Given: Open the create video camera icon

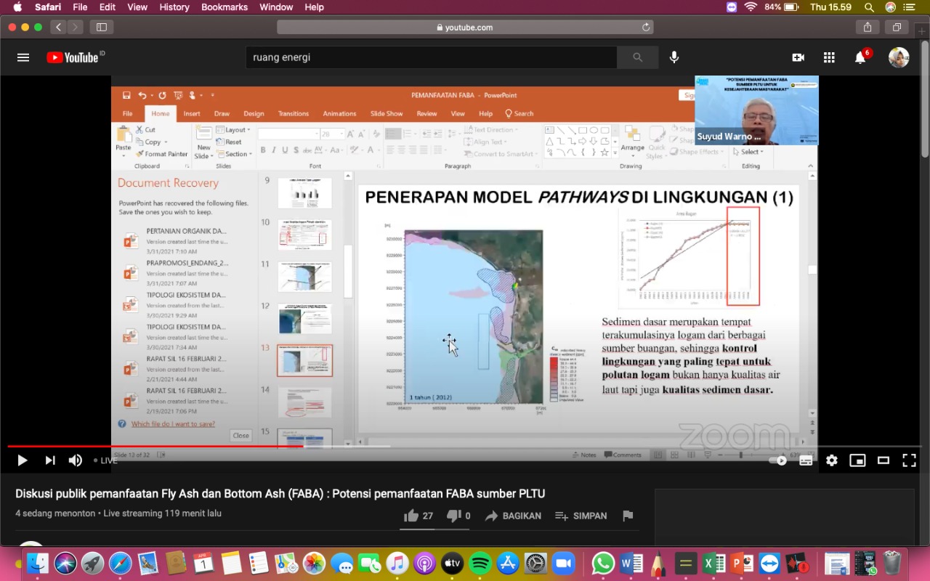Looking at the screenshot, I should (x=798, y=57).
